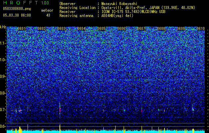The image size is (209, 133).
Task: Click the kHz axis unit label
Action: point(3,27)
